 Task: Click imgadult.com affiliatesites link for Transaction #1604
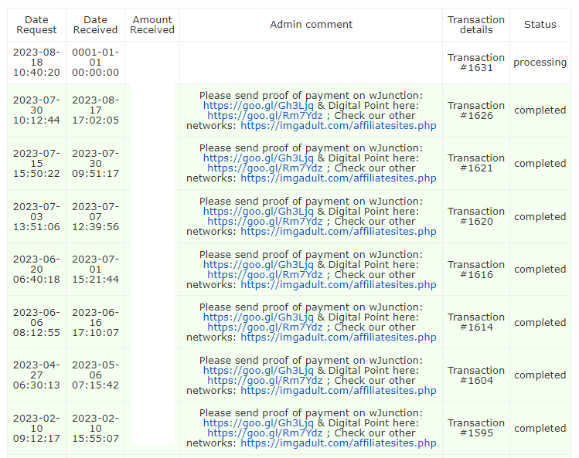338,390
